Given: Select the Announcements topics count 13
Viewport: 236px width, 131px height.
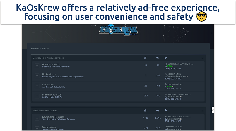Looking at the screenshot, I should click(x=146, y=65).
